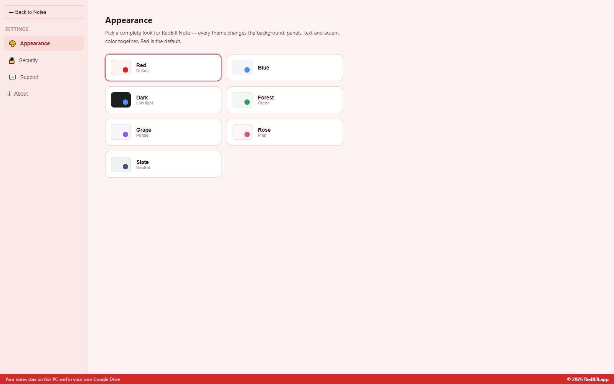Click the Slate theme preview swatch
614x384 pixels.
coord(121,164)
